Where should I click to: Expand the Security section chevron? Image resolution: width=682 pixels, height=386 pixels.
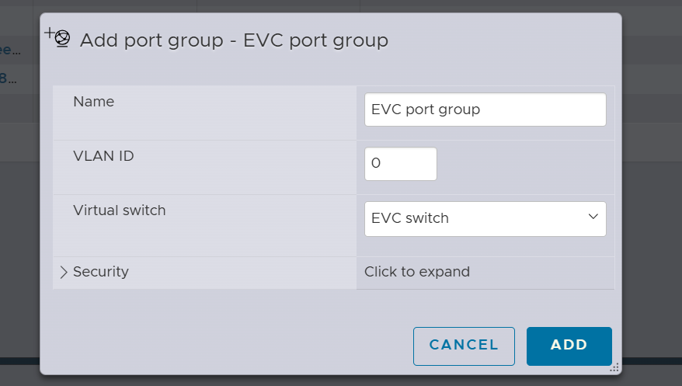[x=64, y=273]
